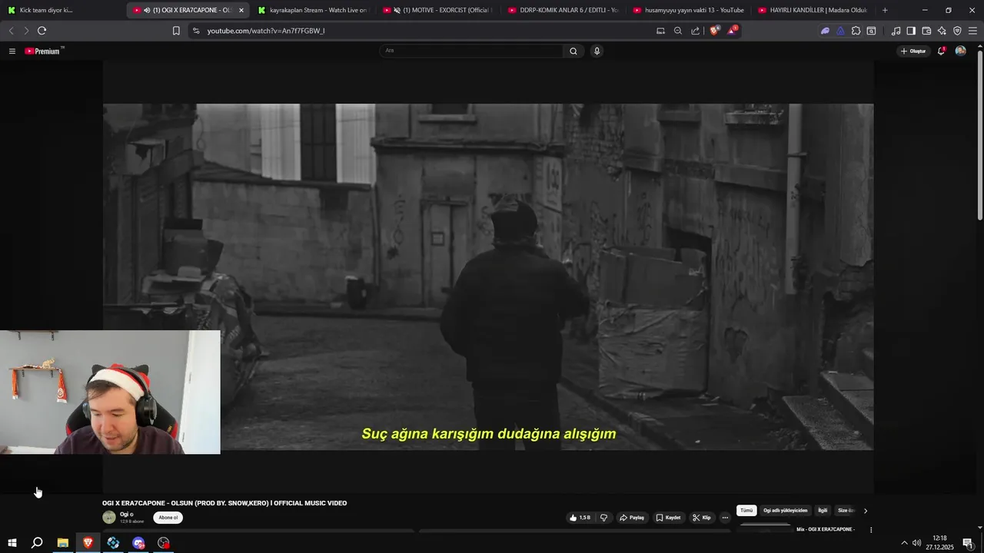
Task: Go back in Brave browser
Action: (11, 31)
